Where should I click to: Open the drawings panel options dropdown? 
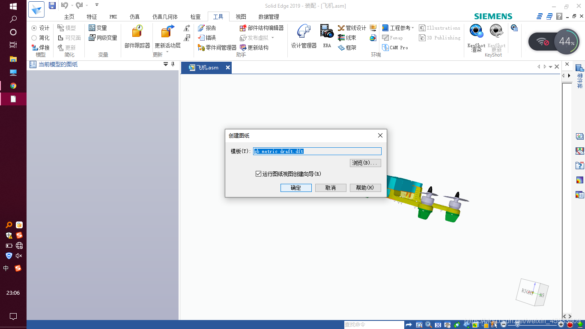click(x=166, y=64)
